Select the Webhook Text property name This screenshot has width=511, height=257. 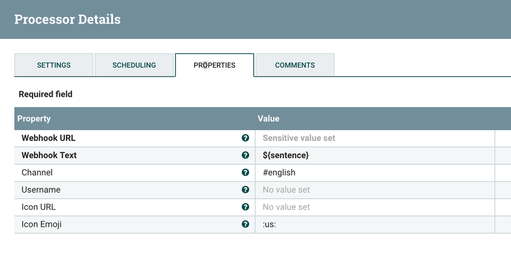click(x=49, y=155)
